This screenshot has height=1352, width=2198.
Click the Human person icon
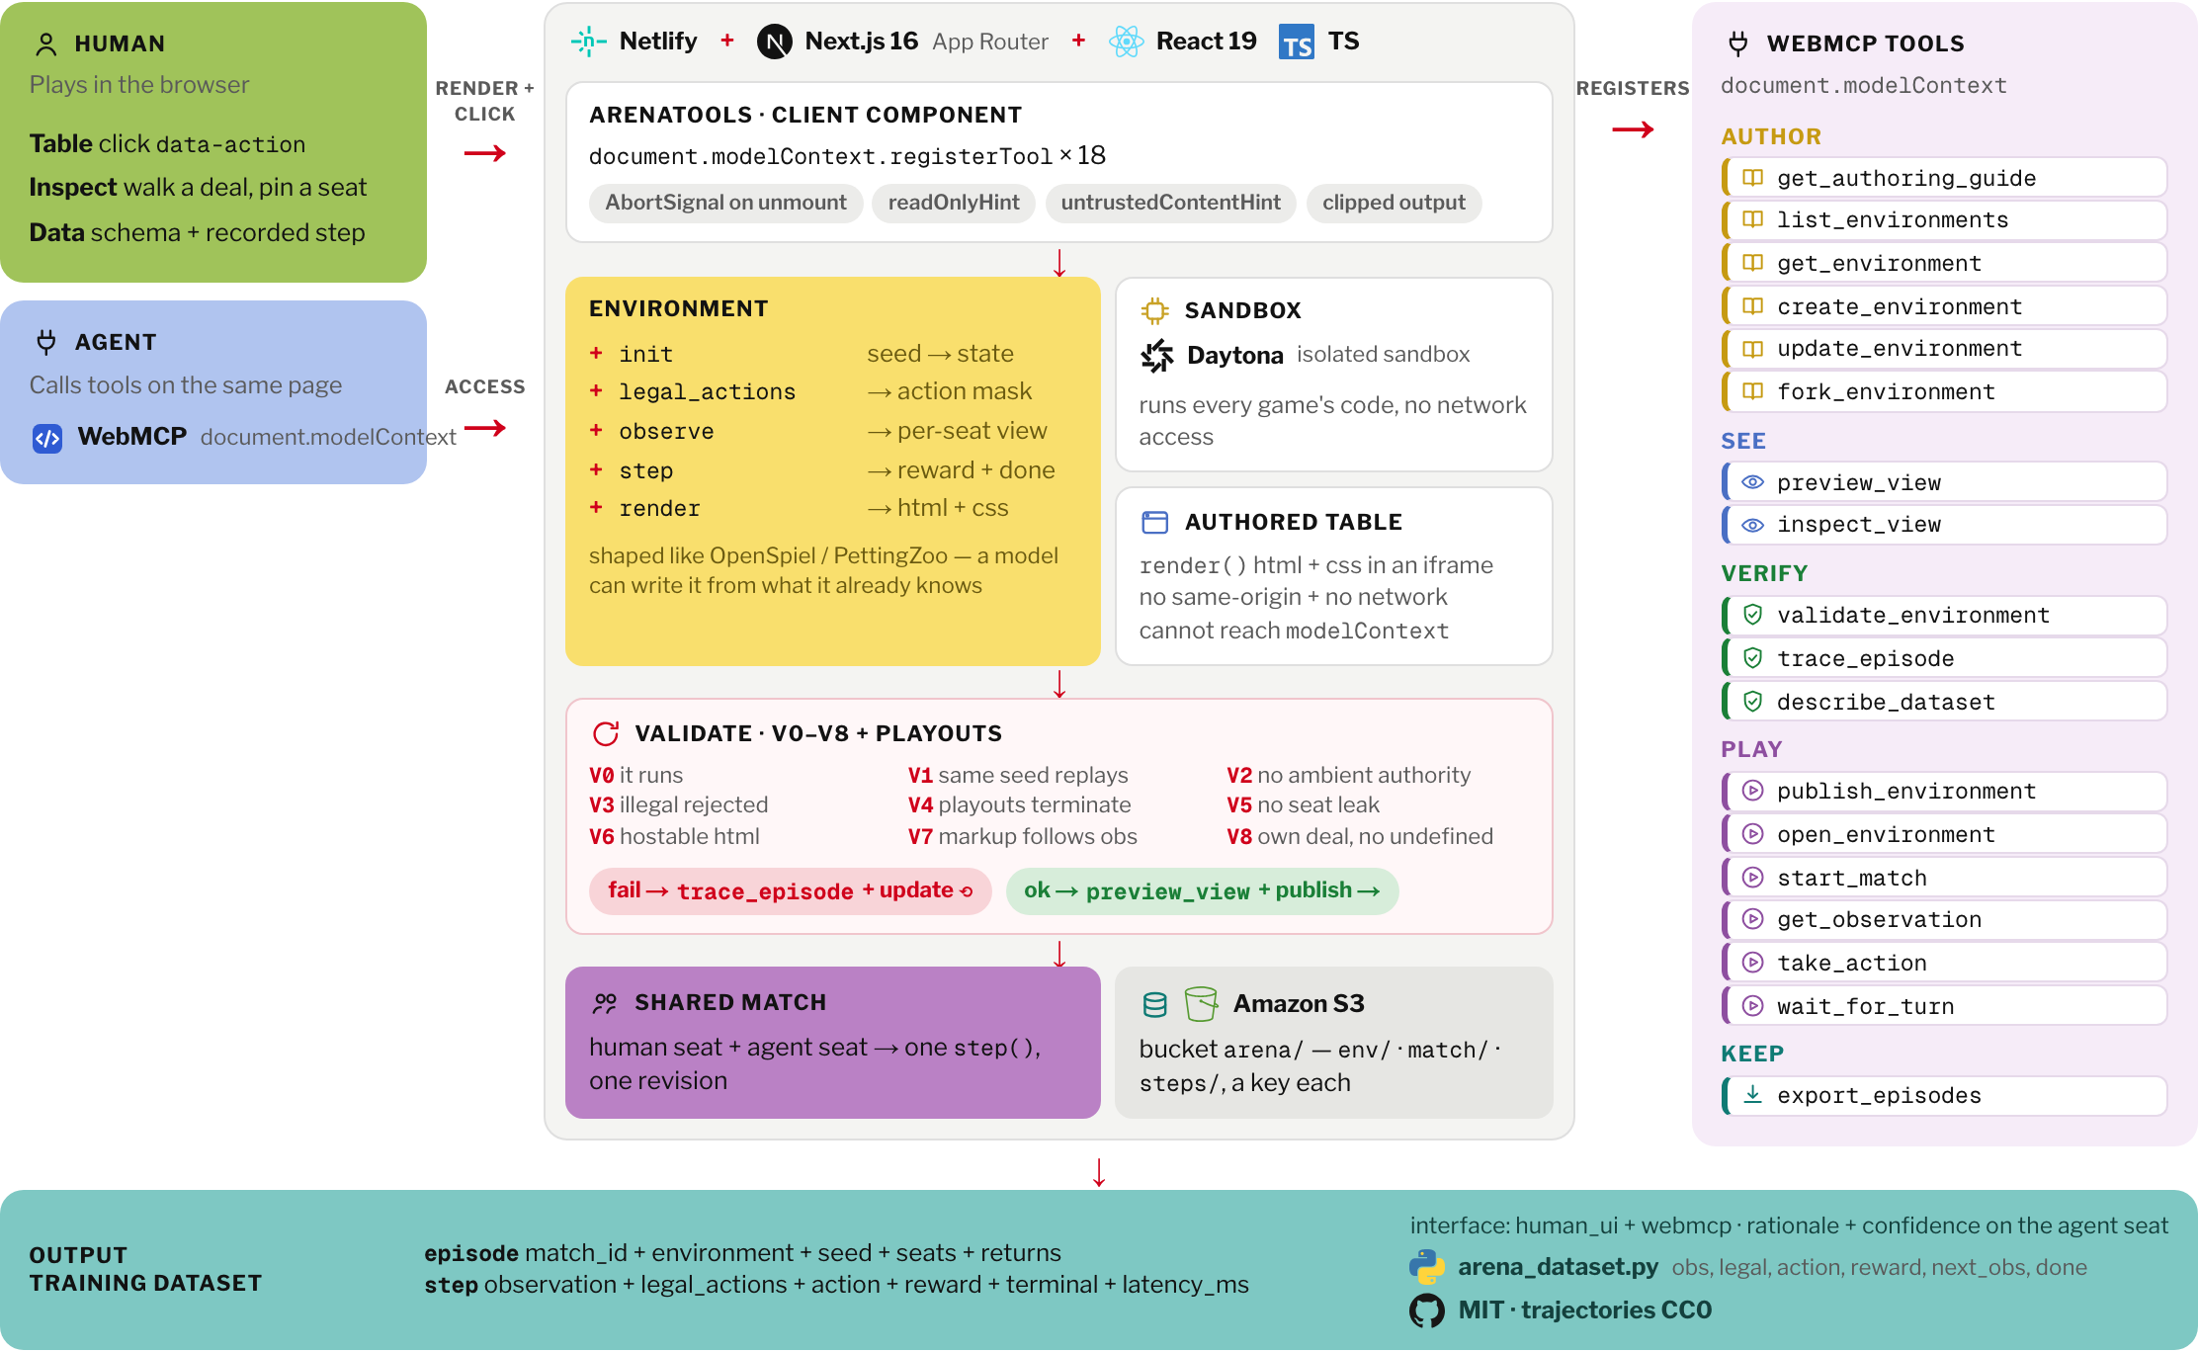tap(45, 43)
